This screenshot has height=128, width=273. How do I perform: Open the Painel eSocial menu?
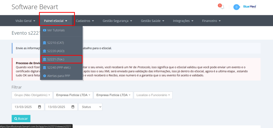(x=55, y=21)
